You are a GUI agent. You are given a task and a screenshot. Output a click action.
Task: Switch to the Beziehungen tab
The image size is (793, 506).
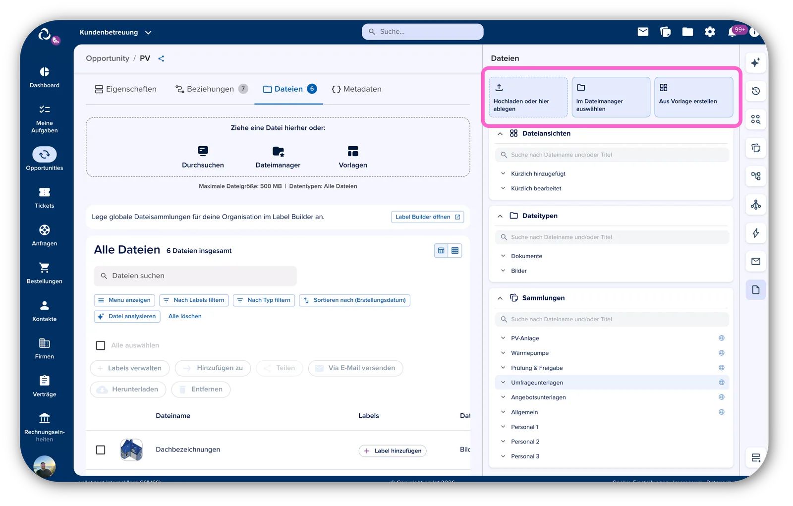click(212, 89)
